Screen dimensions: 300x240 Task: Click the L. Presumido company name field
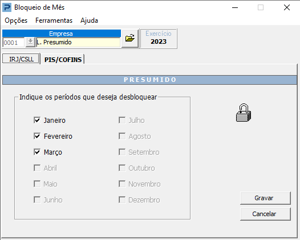coord(78,42)
